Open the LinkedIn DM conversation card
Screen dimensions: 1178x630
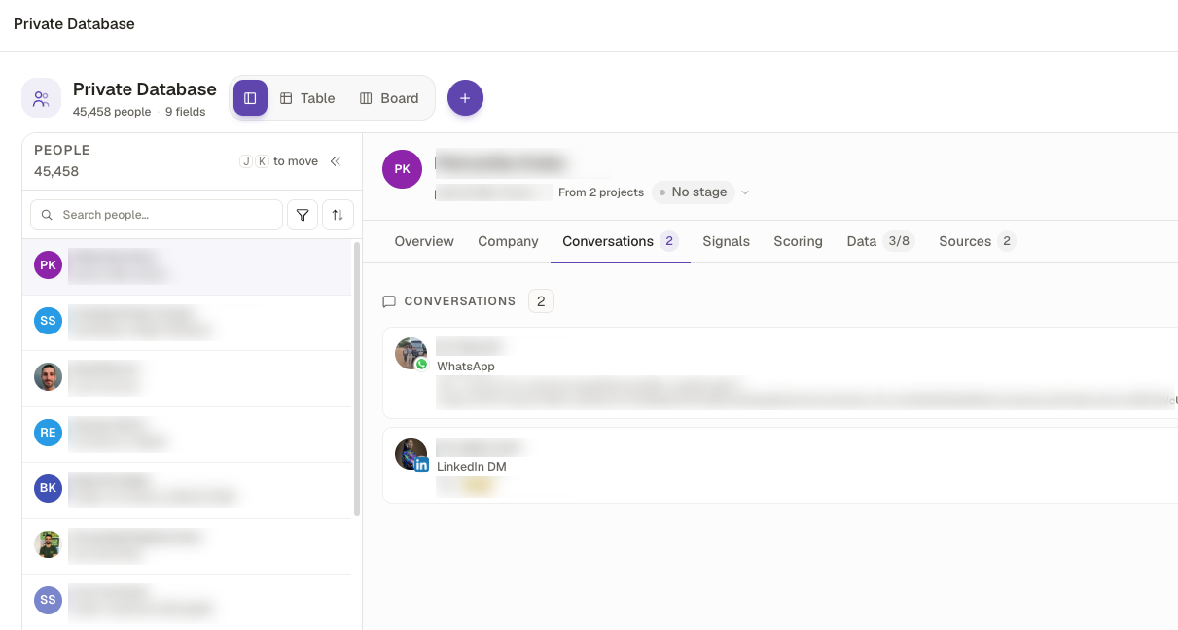tap(780, 466)
